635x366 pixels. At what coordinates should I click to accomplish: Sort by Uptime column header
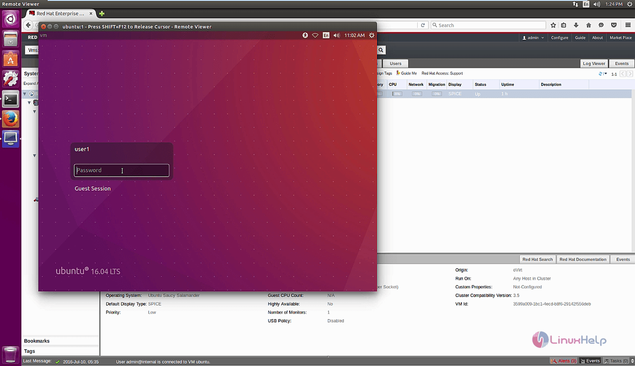coord(519,85)
